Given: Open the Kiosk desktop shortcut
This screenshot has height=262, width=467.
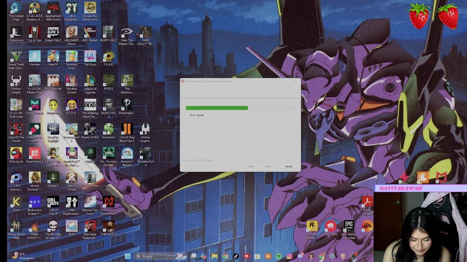Looking at the screenshot, I should click(16, 205).
